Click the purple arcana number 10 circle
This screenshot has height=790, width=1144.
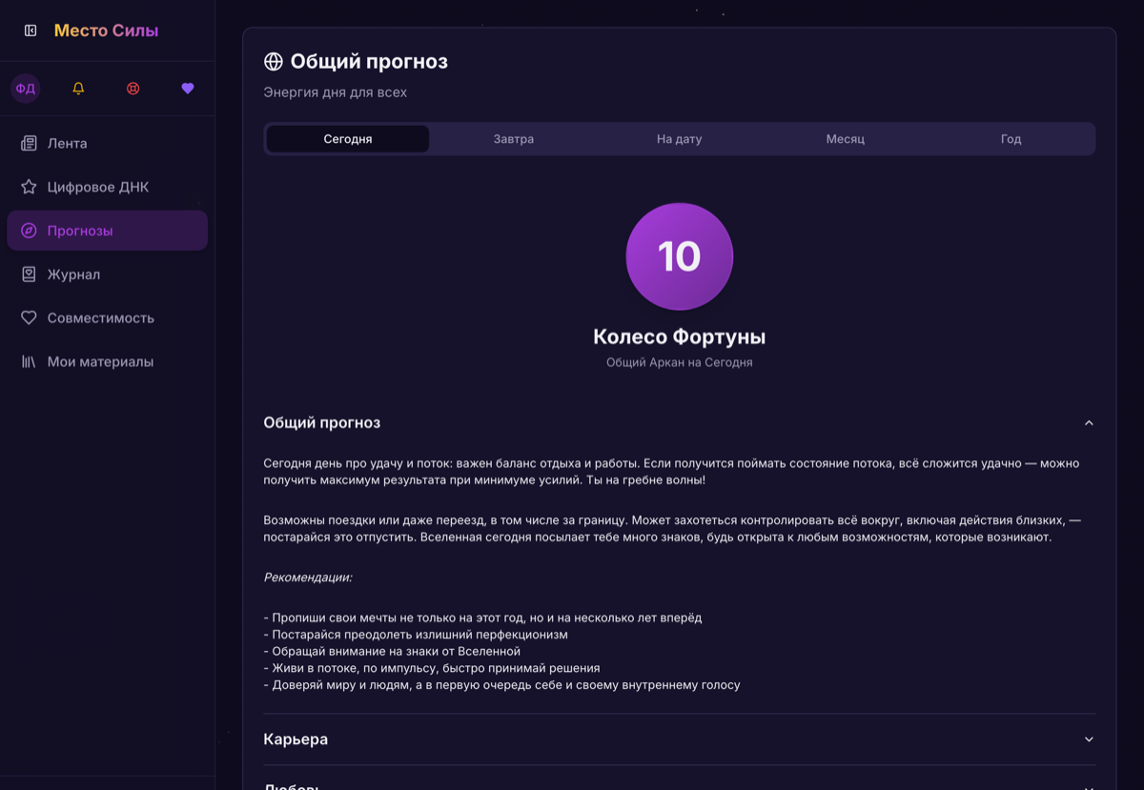(x=679, y=256)
